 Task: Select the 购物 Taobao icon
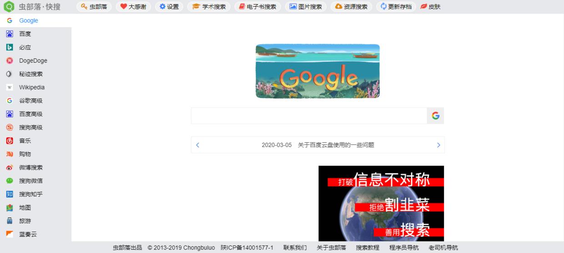point(10,154)
